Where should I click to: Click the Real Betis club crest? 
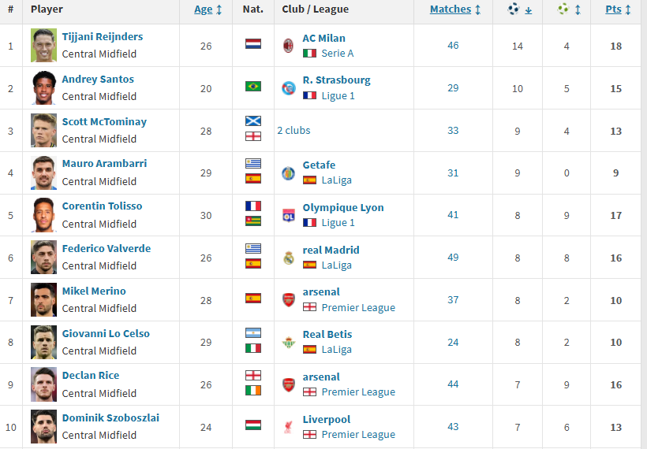pyautogui.click(x=289, y=342)
